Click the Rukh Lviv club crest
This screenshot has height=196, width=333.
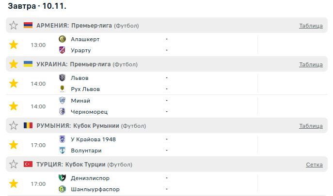(x=62, y=89)
